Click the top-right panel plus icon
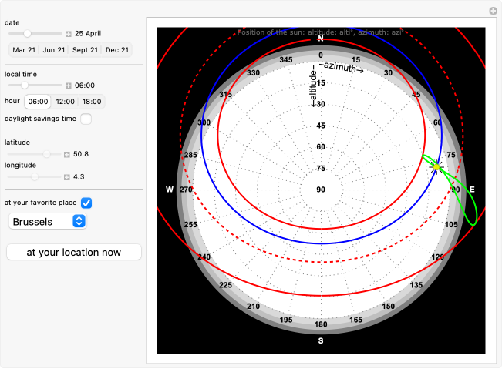502x369 pixels. (494, 11)
